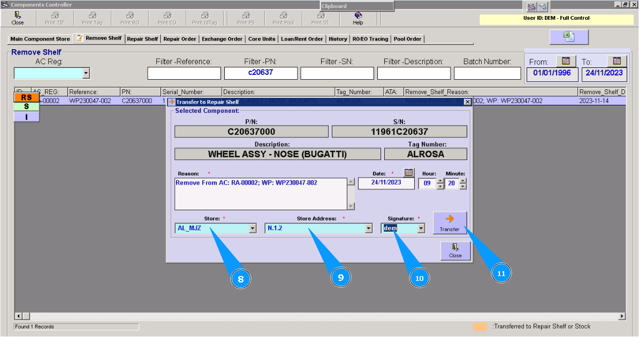Switch to Exchange Order tab
Viewport: 639px width, 337px height.
(222, 39)
